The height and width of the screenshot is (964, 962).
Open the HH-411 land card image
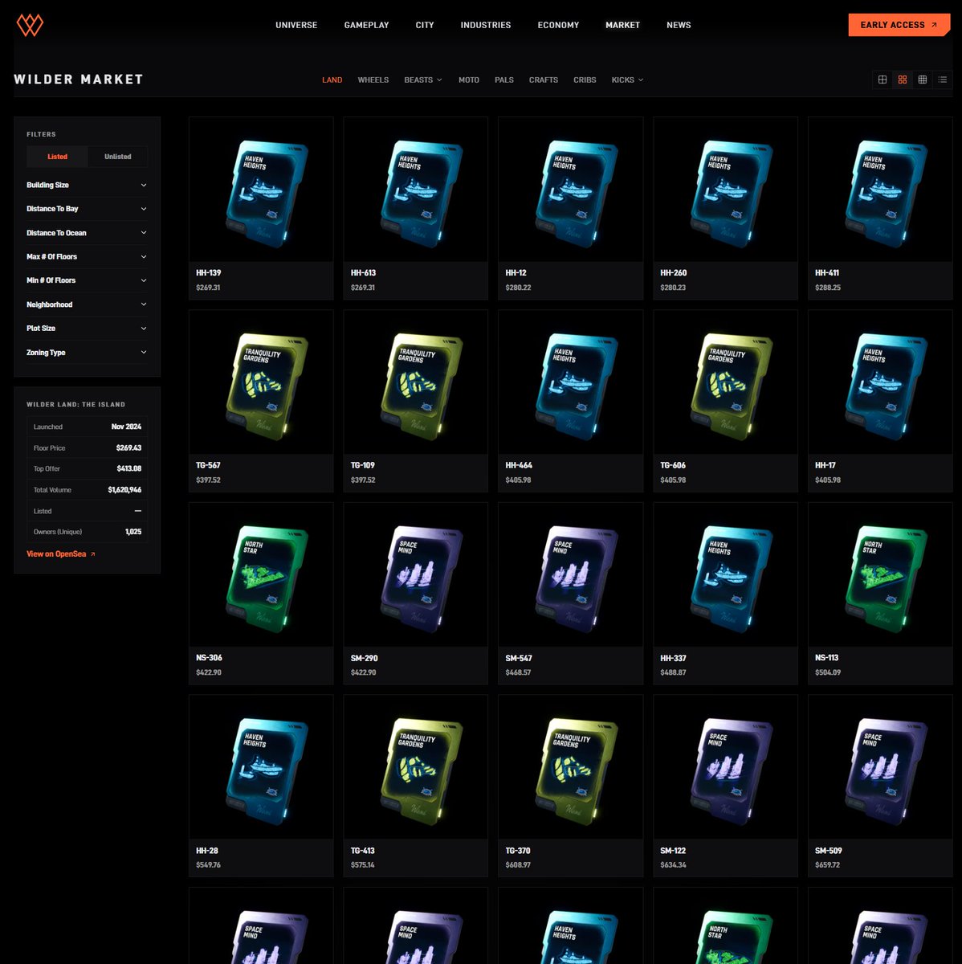tap(880, 190)
